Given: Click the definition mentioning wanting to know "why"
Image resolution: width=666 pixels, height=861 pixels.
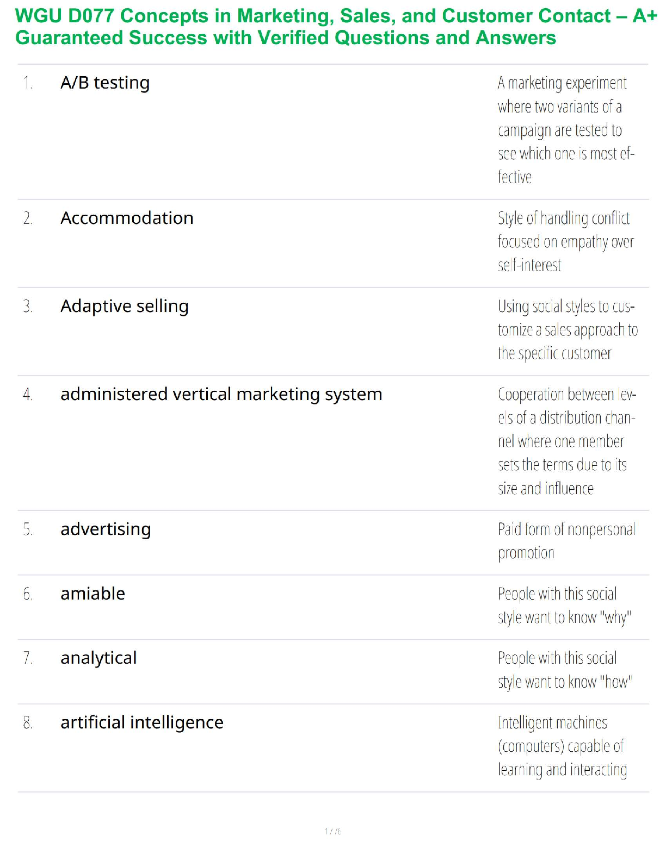Looking at the screenshot, I should tap(564, 606).
